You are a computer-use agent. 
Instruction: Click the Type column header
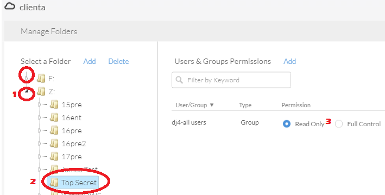click(245, 105)
